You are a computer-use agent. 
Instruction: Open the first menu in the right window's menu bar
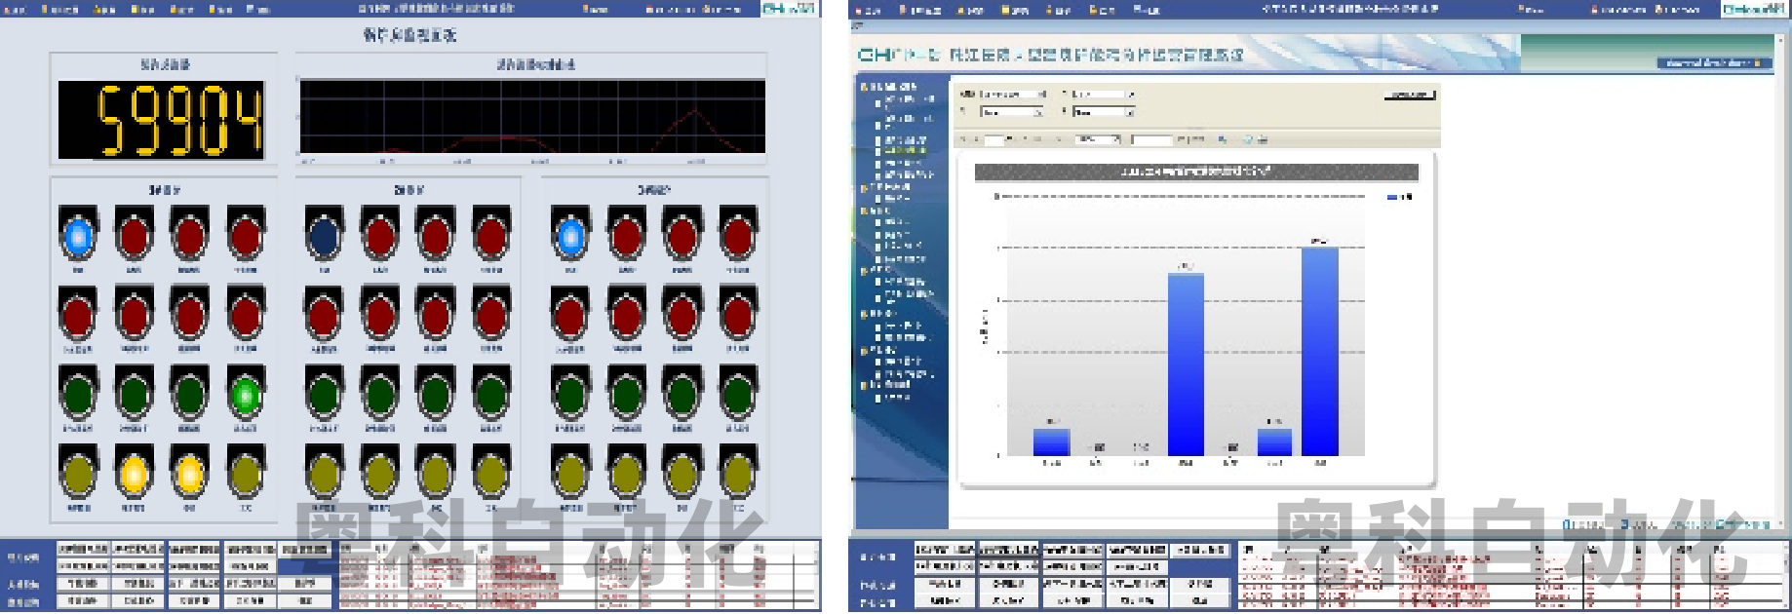(x=867, y=10)
